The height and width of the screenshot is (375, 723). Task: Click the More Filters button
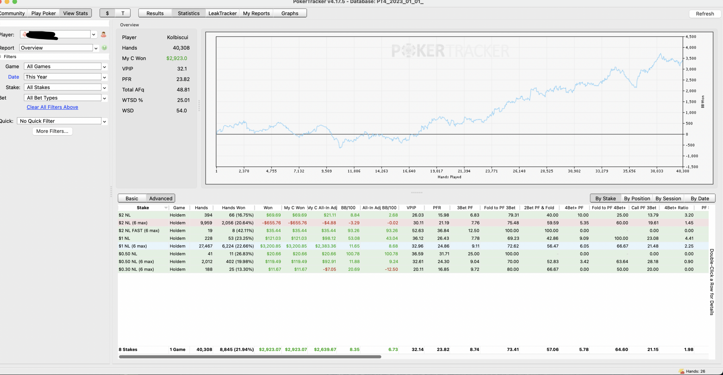point(52,131)
